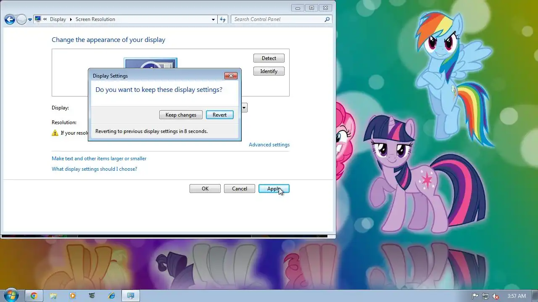The width and height of the screenshot is (538, 302).
Task: Minimize the Screen Resolution window
Action: click(x=298, y=8)
